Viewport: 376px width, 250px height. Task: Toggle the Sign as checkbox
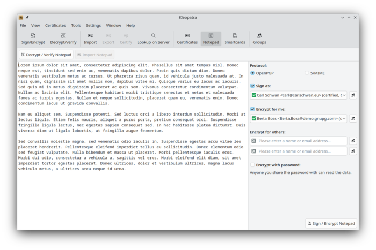pos(252,86)
